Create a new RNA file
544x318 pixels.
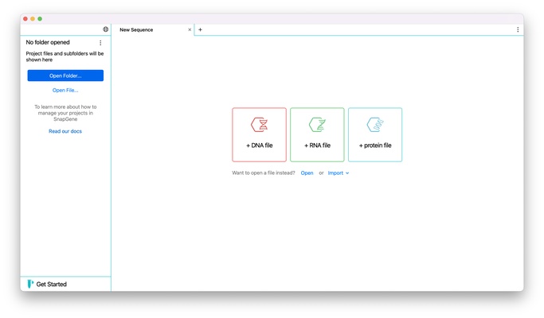click(x=317, y=134)
